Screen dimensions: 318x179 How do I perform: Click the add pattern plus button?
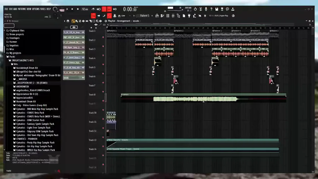(152, 16)
